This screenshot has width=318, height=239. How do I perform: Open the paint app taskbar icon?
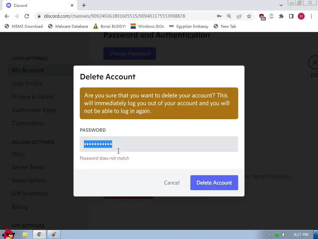[53, 235]
